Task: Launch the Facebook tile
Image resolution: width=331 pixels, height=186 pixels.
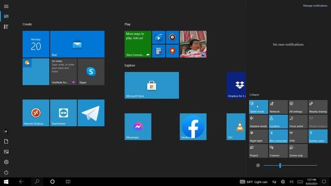Action: (x=193, y=127)
